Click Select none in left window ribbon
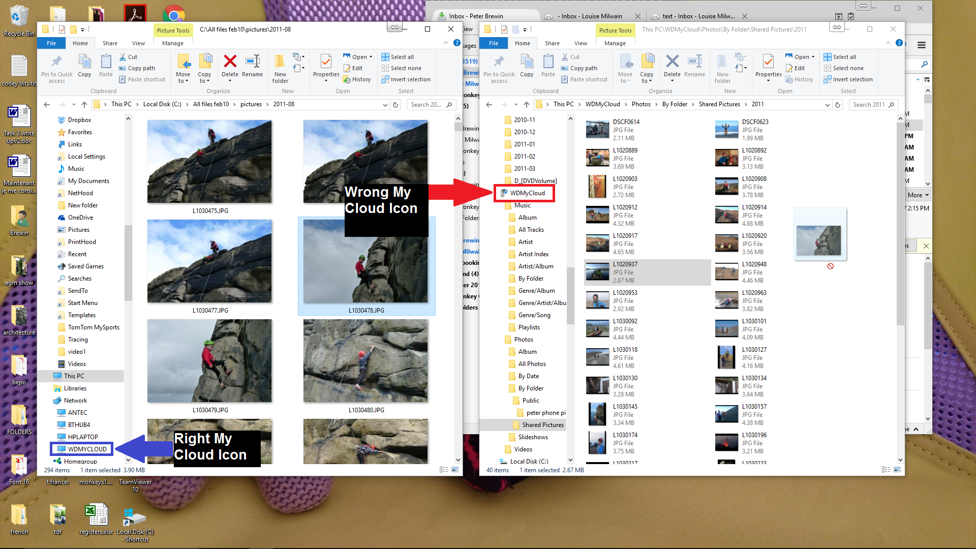Screen dimensions: 976x549 click(405, 68)
